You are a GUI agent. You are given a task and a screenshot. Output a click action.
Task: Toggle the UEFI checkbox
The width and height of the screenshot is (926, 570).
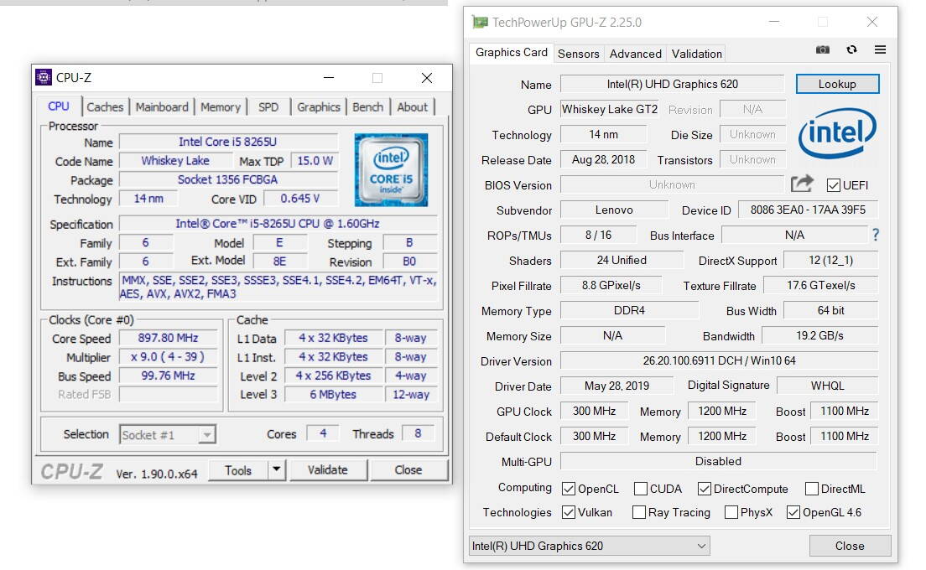[x=833, y=185]
